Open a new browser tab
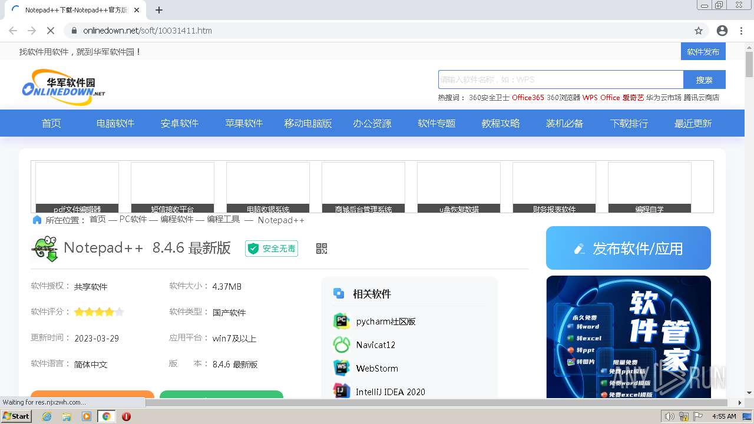 pyautogui.click(x=159, y=10)
